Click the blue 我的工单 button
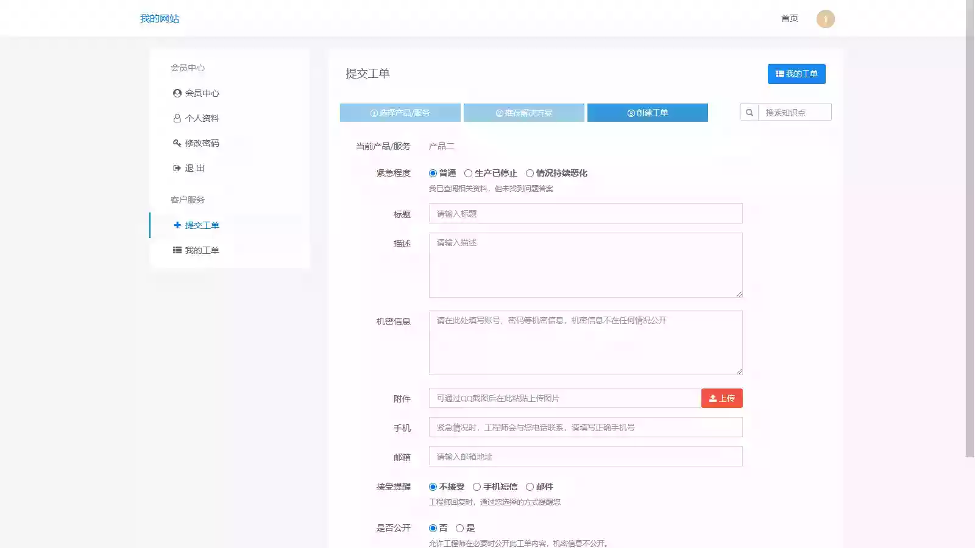 (x=796, y=74)
